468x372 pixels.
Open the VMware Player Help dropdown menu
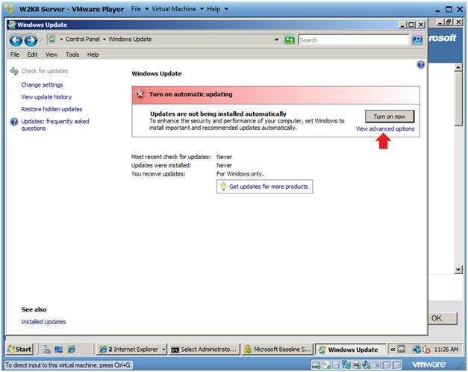coord(217,9)
